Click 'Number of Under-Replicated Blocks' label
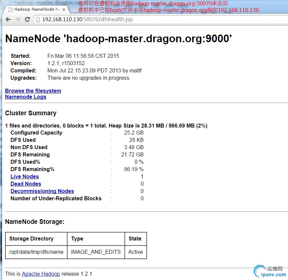Image resolution: width=288 pixels, height=280 pixels. 56,198
